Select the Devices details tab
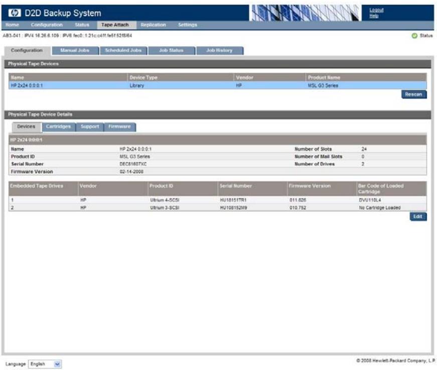 tap(27, 127)
